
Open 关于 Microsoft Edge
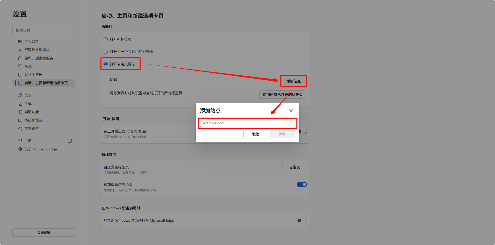20,149
